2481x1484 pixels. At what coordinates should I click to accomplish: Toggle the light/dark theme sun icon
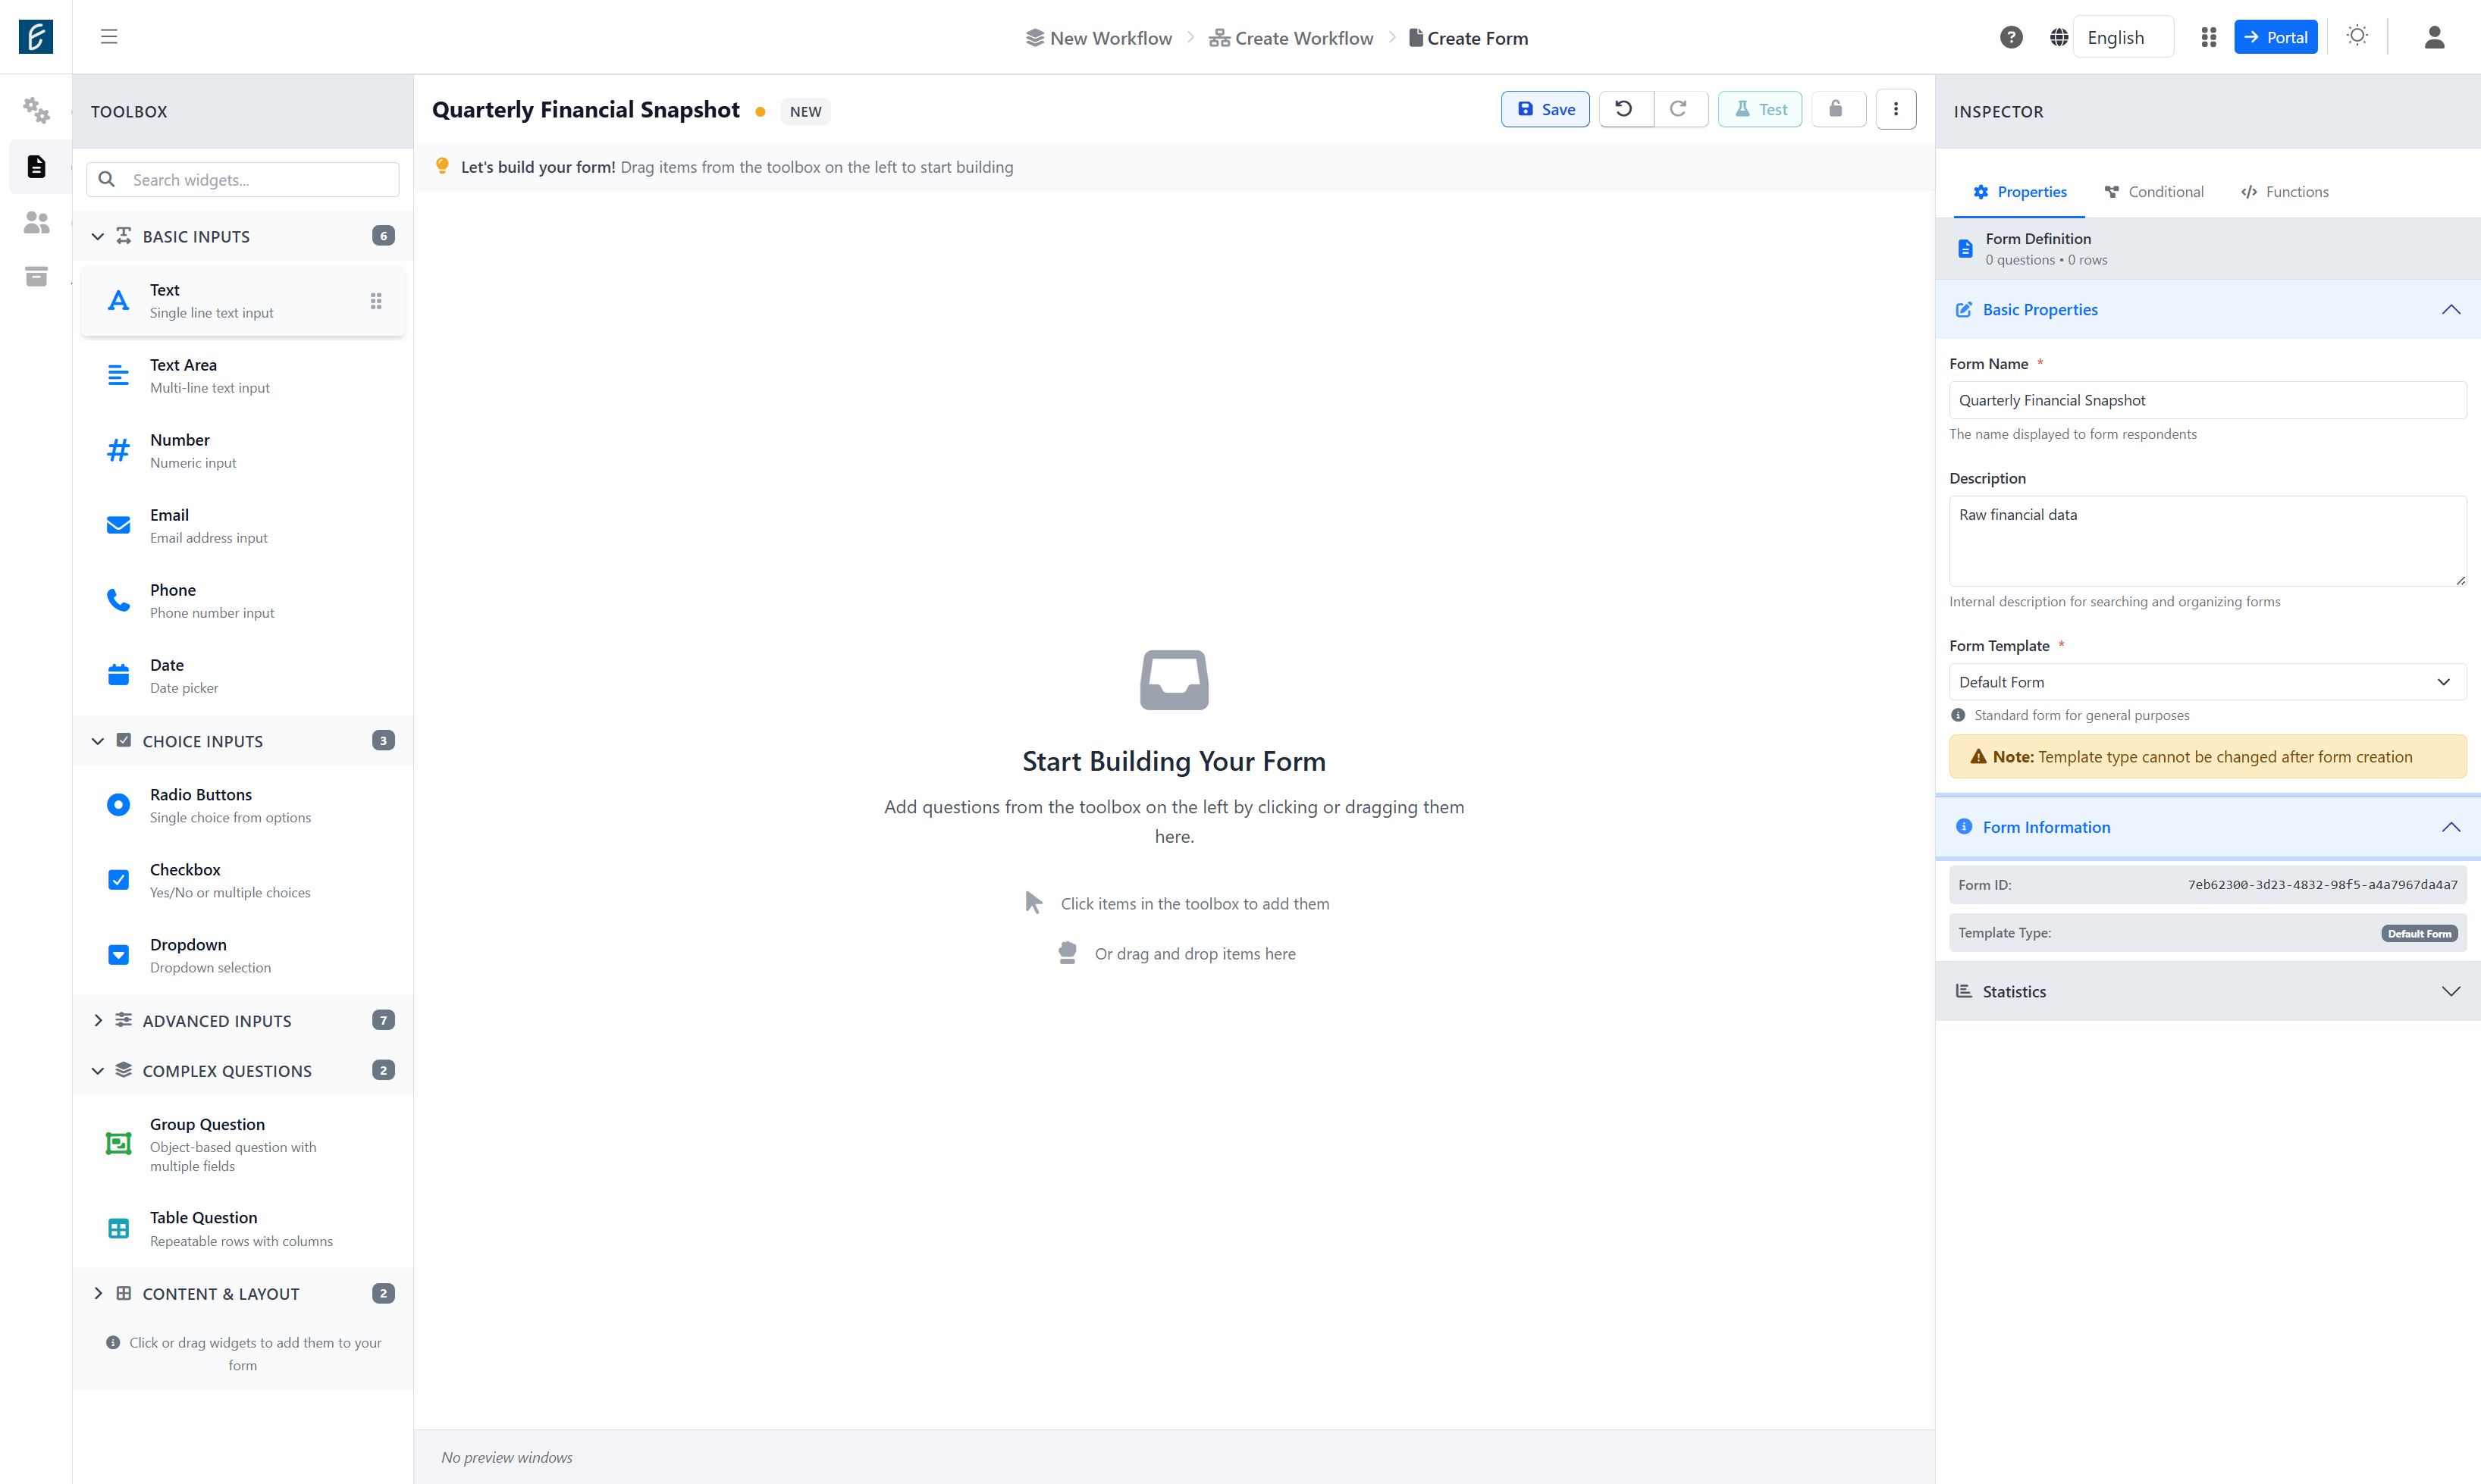point(2357,36)
